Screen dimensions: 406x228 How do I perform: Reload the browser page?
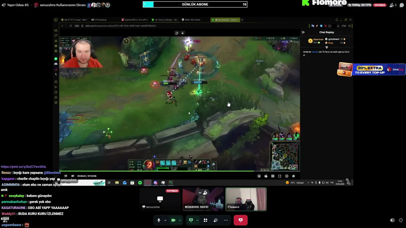pyautogui.click(x=70, y=26)
